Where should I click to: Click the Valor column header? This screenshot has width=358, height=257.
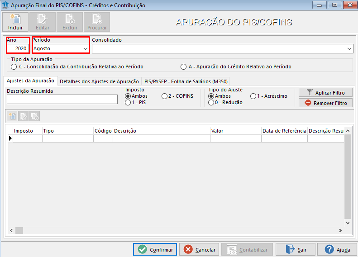click(236, 131)
